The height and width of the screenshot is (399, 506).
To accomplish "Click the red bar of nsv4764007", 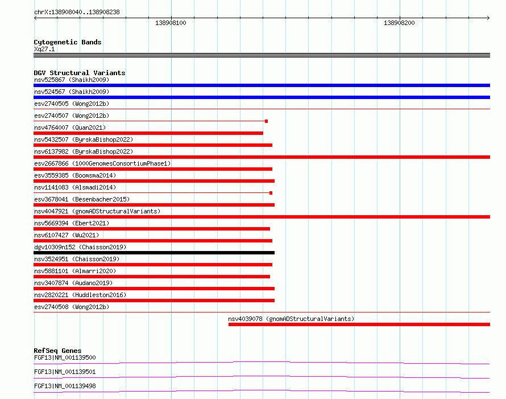I will pos(148,133).
